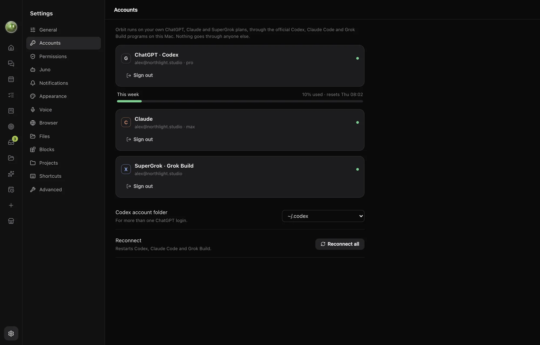Open Permissions settings
This screenshot has width=540, height=345.
coord(63,56)
